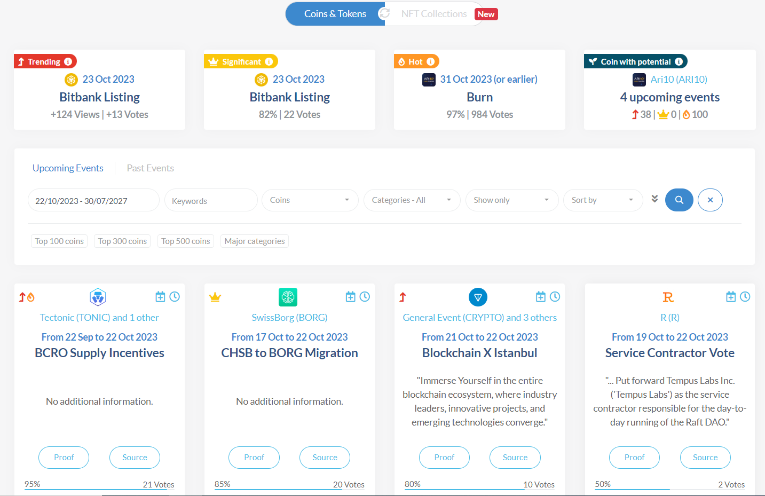Open the R (R) coin link
The width and height of the screenshot is (765, 496).
pos(670,318)
